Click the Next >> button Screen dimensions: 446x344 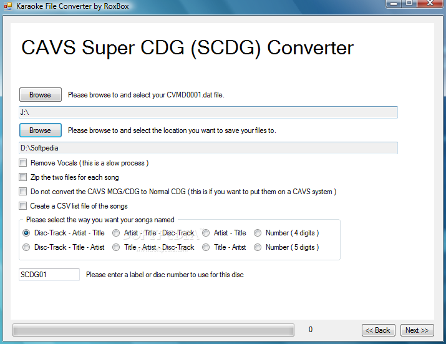point(417,330)
